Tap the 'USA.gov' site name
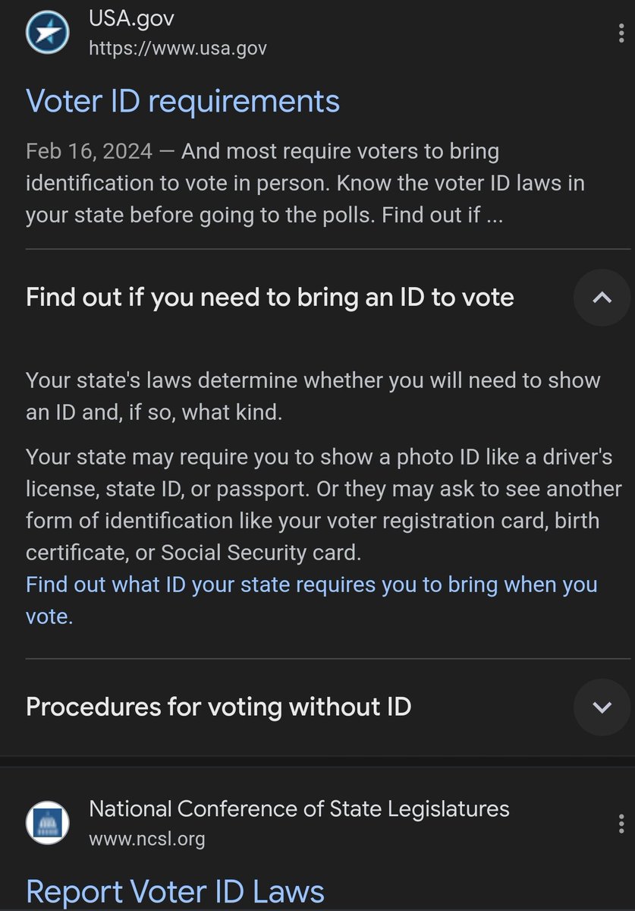The width and height of the screenshot is (635, 911). [x=130, y=17]
